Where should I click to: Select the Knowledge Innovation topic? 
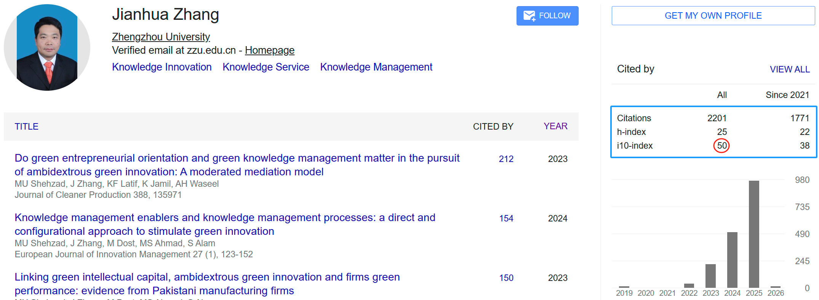(x=162, y=67)
